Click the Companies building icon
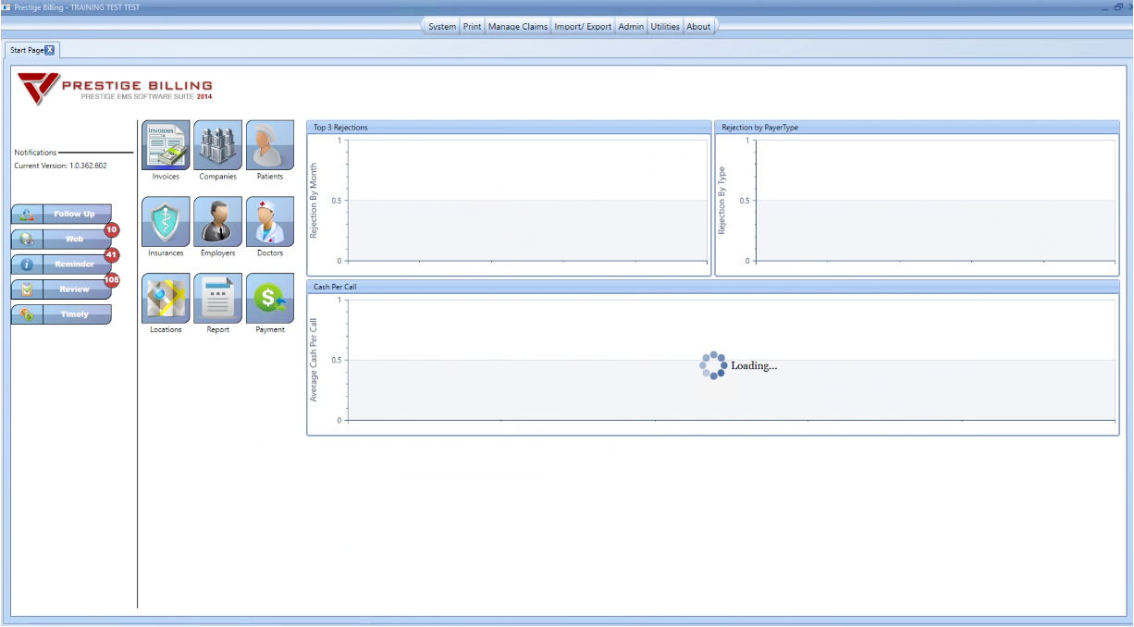This screenshot has height=627, width=1134. (217, 145)
